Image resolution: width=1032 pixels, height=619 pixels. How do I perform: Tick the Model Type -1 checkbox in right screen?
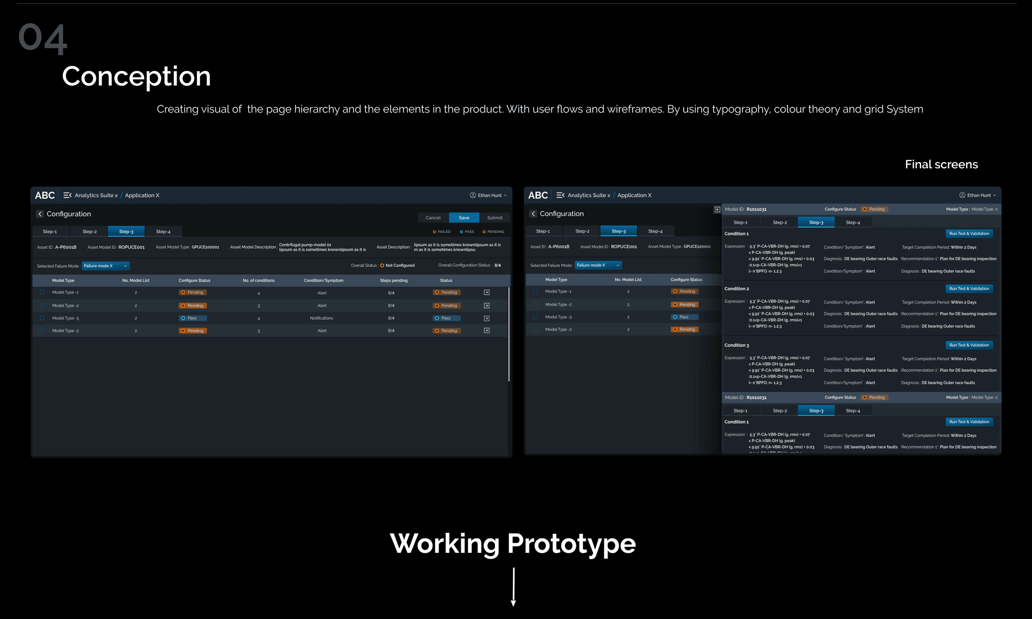pos(536,291)
